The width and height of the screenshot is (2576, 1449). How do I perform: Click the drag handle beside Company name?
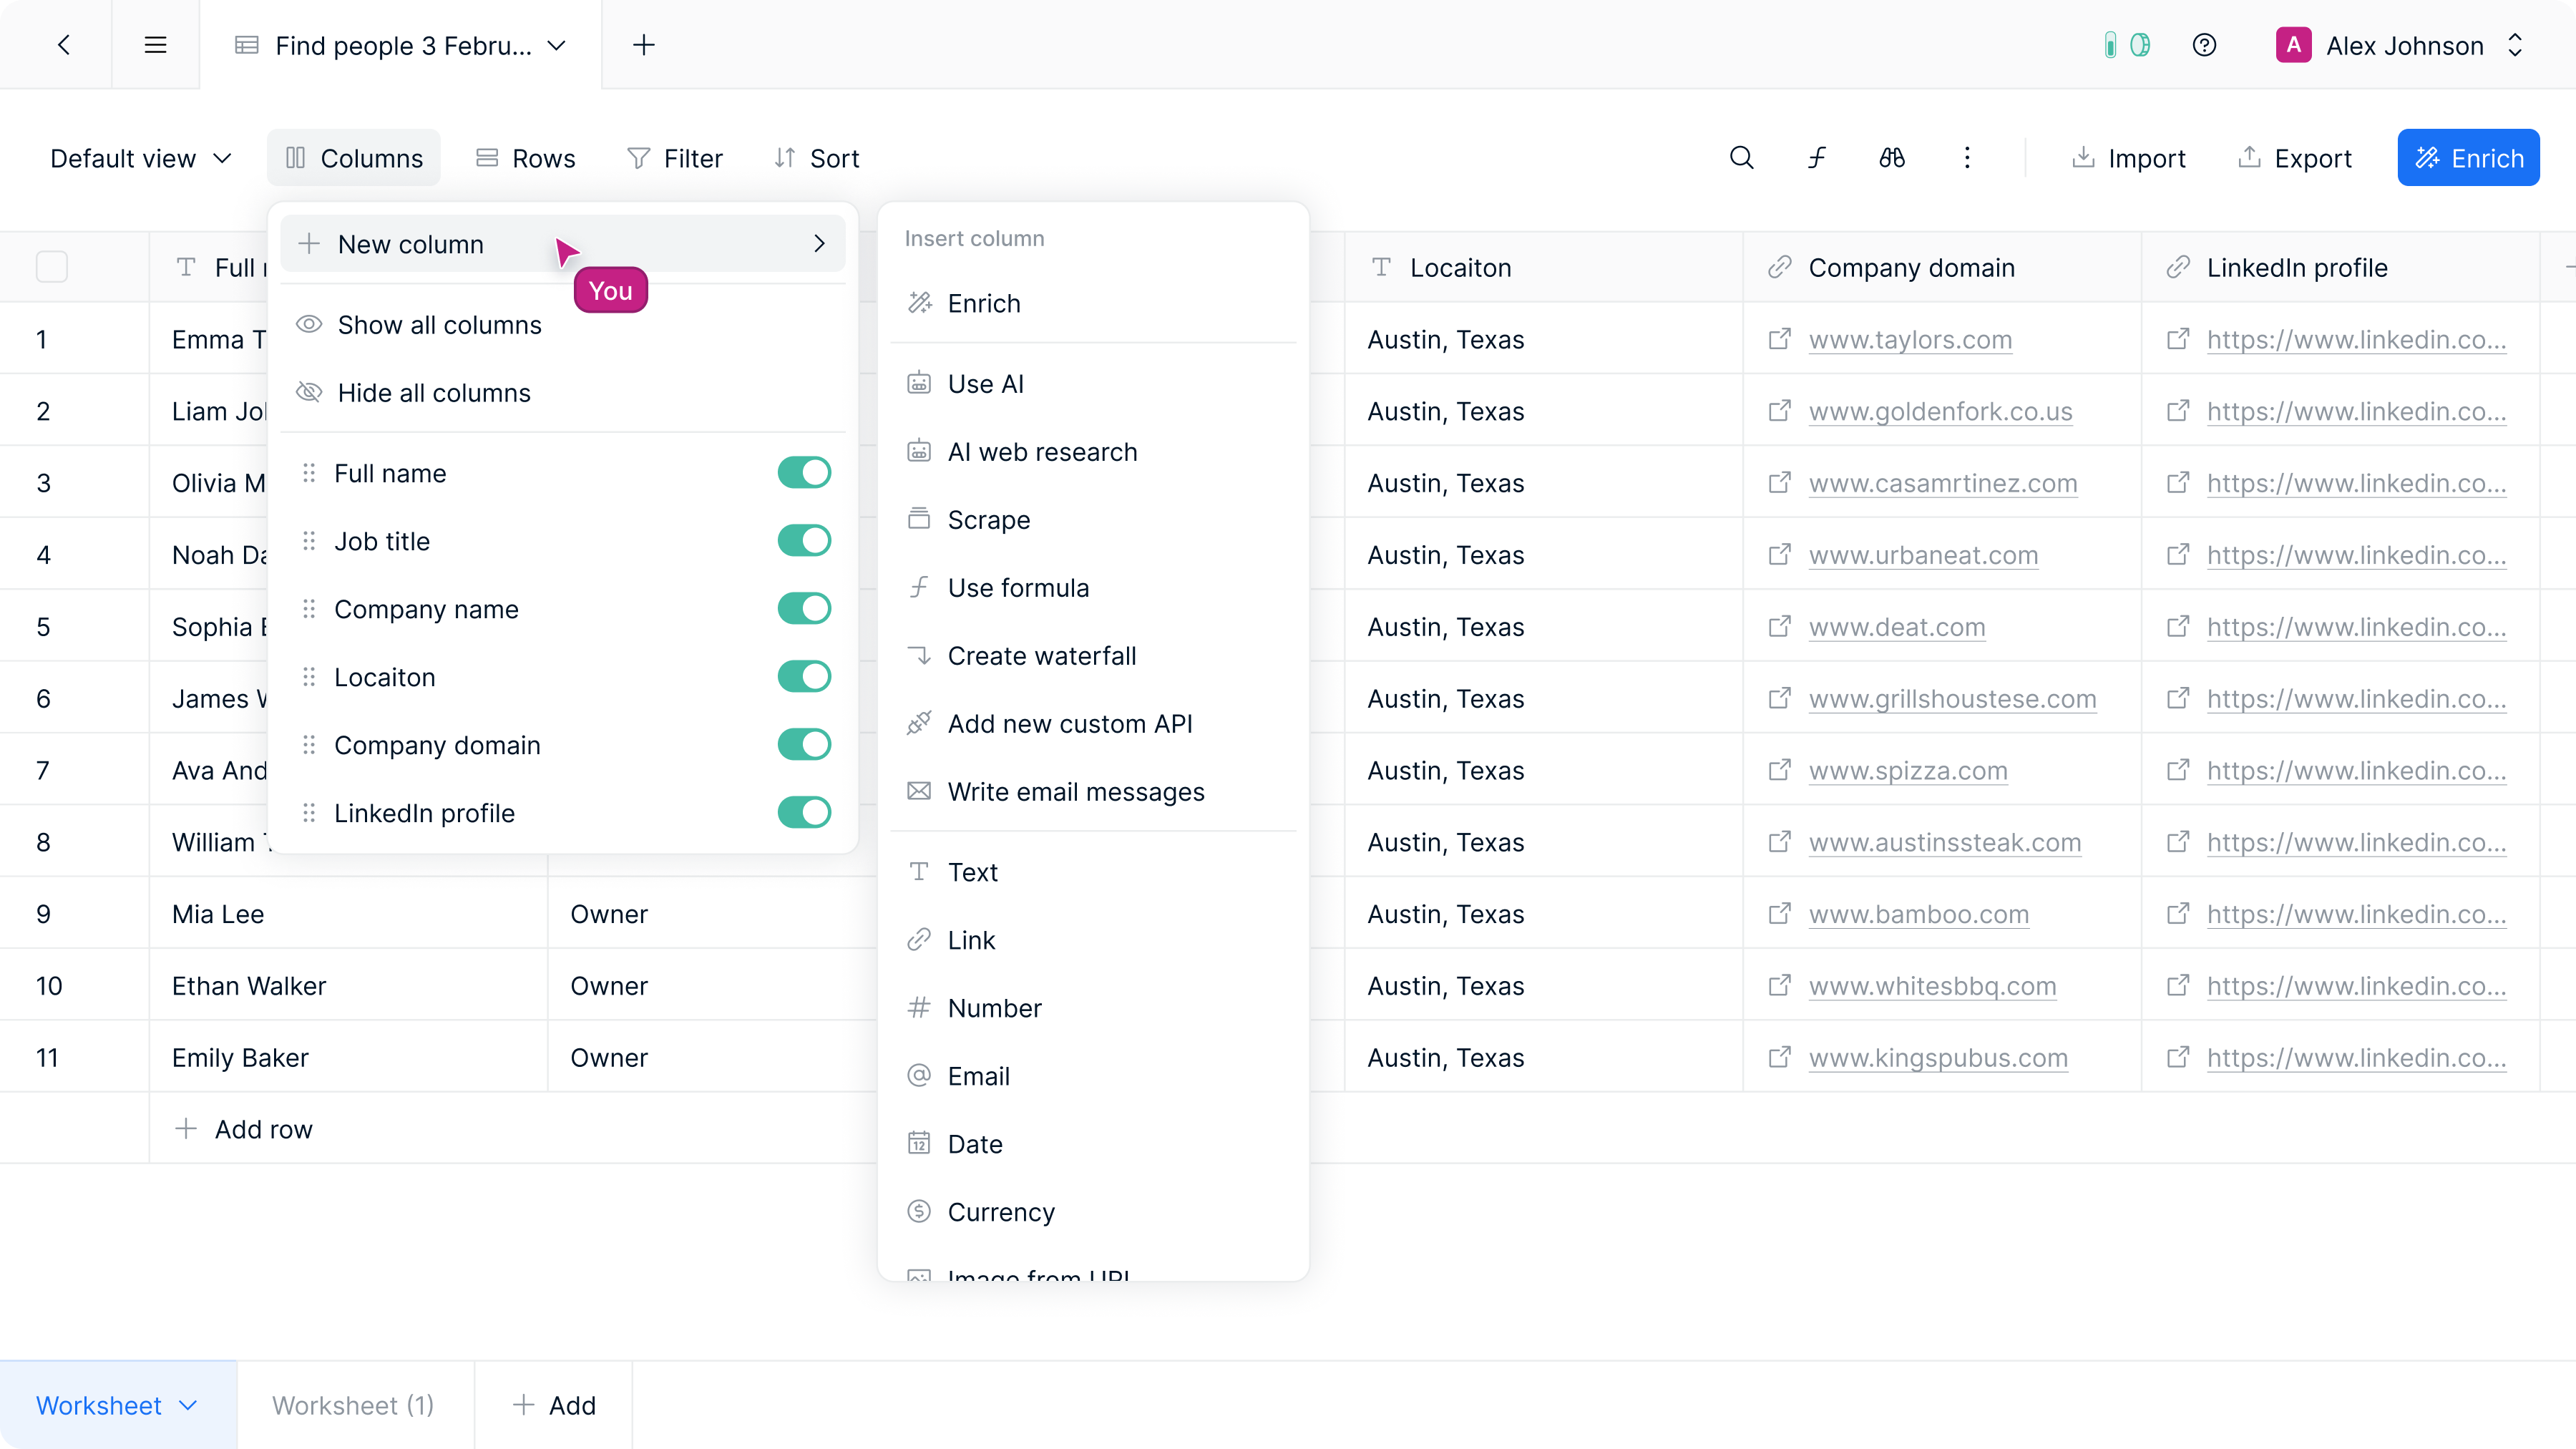(x=309, y=609)
